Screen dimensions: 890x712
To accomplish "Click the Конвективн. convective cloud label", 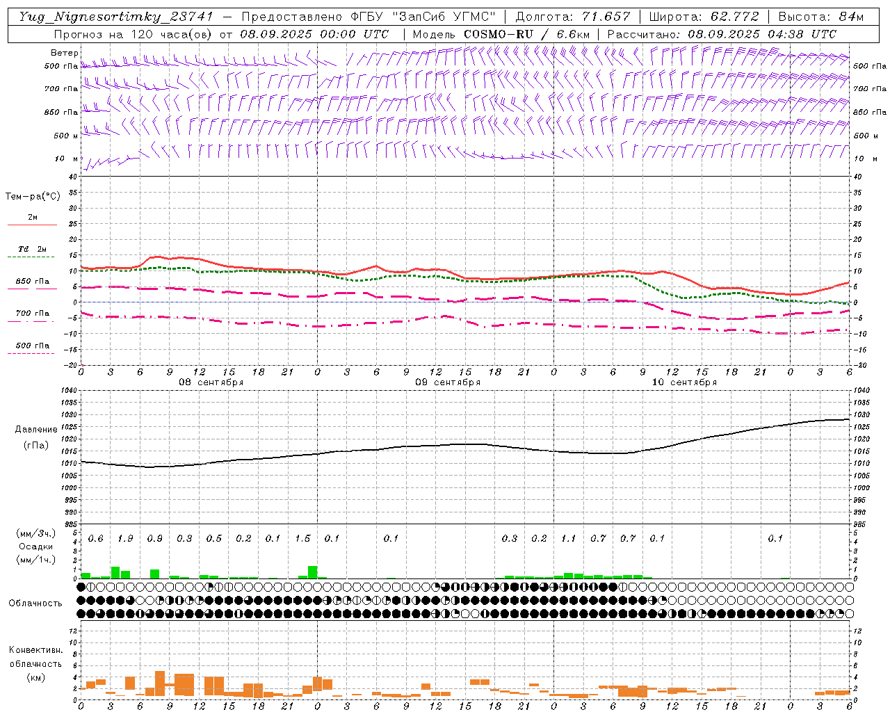I will tap(35, 650).
